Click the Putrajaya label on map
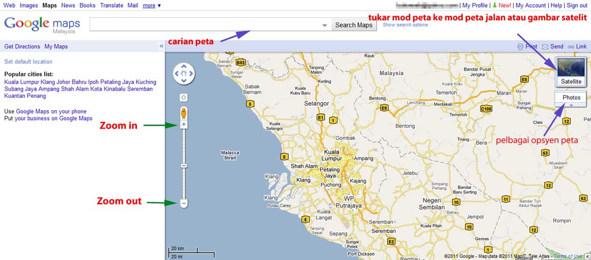This screenshot has height=260, width=591. point(349,206)
